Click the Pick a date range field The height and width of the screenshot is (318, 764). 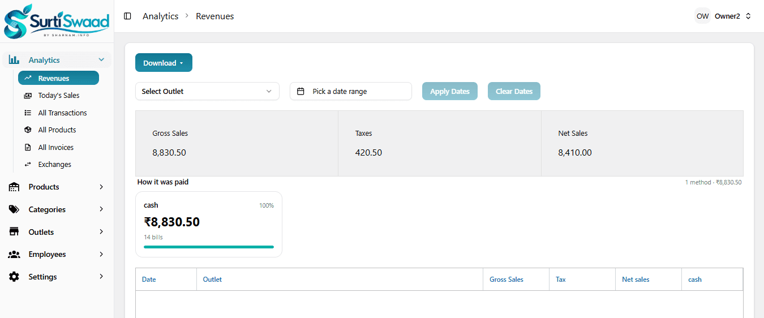351,91
